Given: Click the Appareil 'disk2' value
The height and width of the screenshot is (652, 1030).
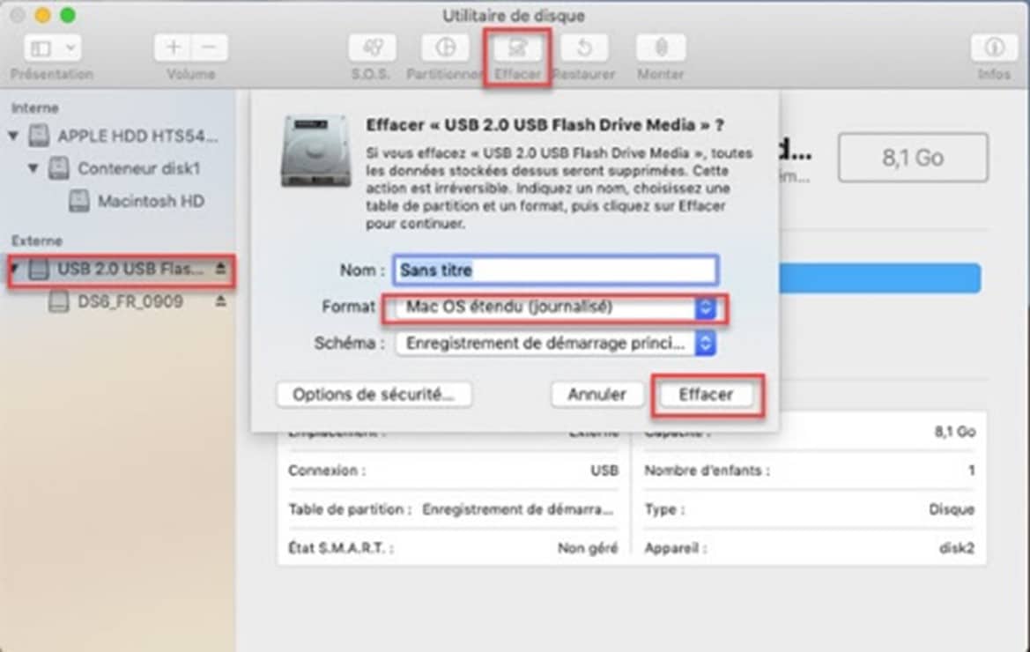Looking at the screenshot, I should coord(957,548).
